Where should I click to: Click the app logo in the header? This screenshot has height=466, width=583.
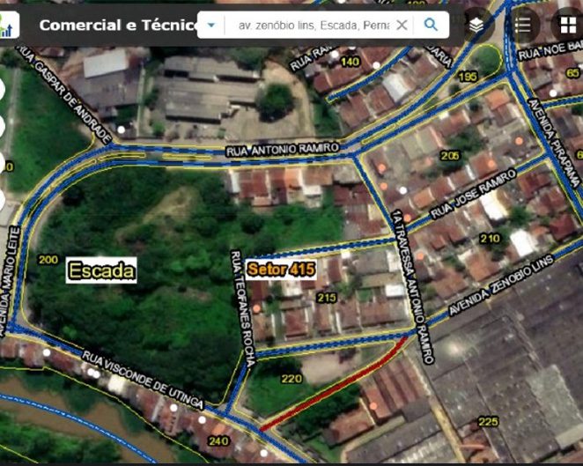[8, 26]
